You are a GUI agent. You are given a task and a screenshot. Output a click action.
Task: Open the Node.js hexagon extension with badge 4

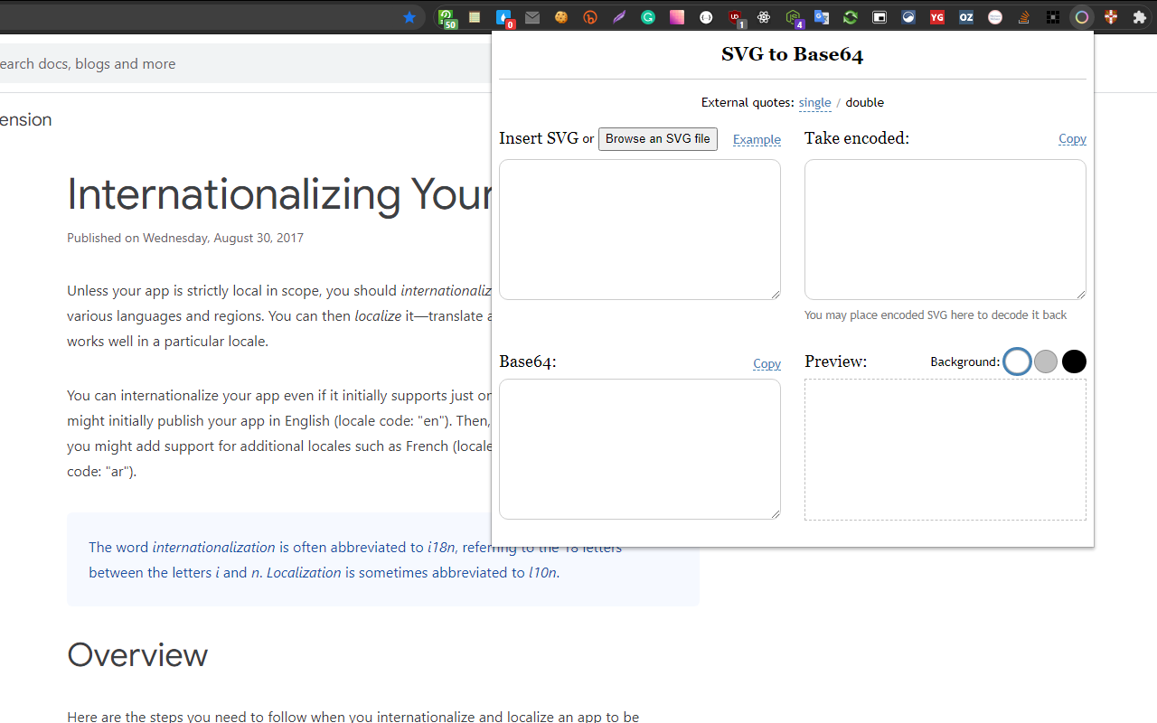point(794,18)
